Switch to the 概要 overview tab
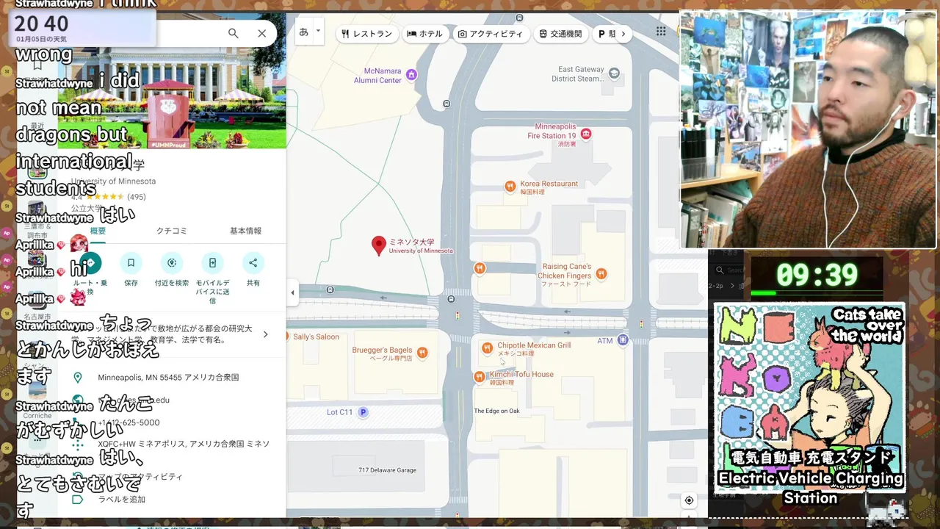940x529 pixels. point(98,231)
